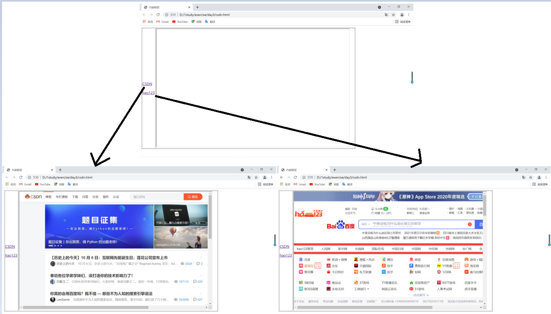Reload the page in the top browser window

158,15
